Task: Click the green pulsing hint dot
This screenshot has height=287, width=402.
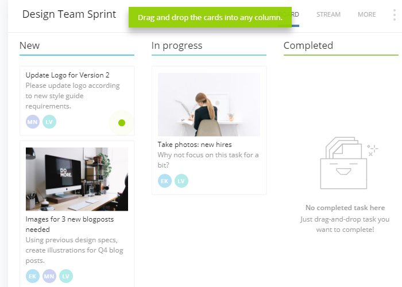Action: pos(122,123)
